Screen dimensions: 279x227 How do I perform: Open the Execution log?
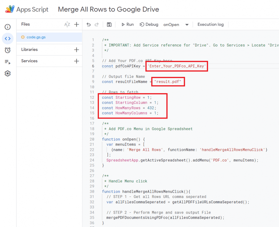click(211, 25)
